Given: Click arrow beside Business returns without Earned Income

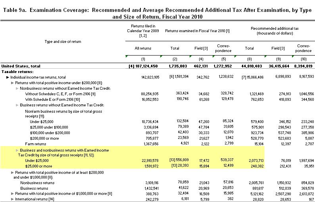Looking at the screenshot, I should 17,105.
